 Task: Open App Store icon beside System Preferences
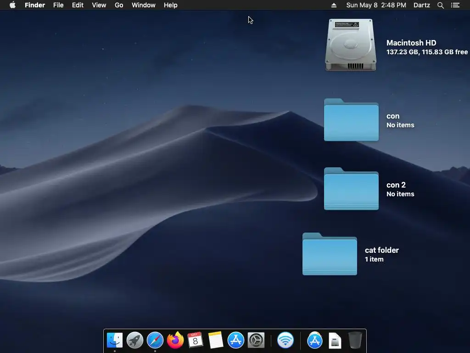[x=236, y=341]
